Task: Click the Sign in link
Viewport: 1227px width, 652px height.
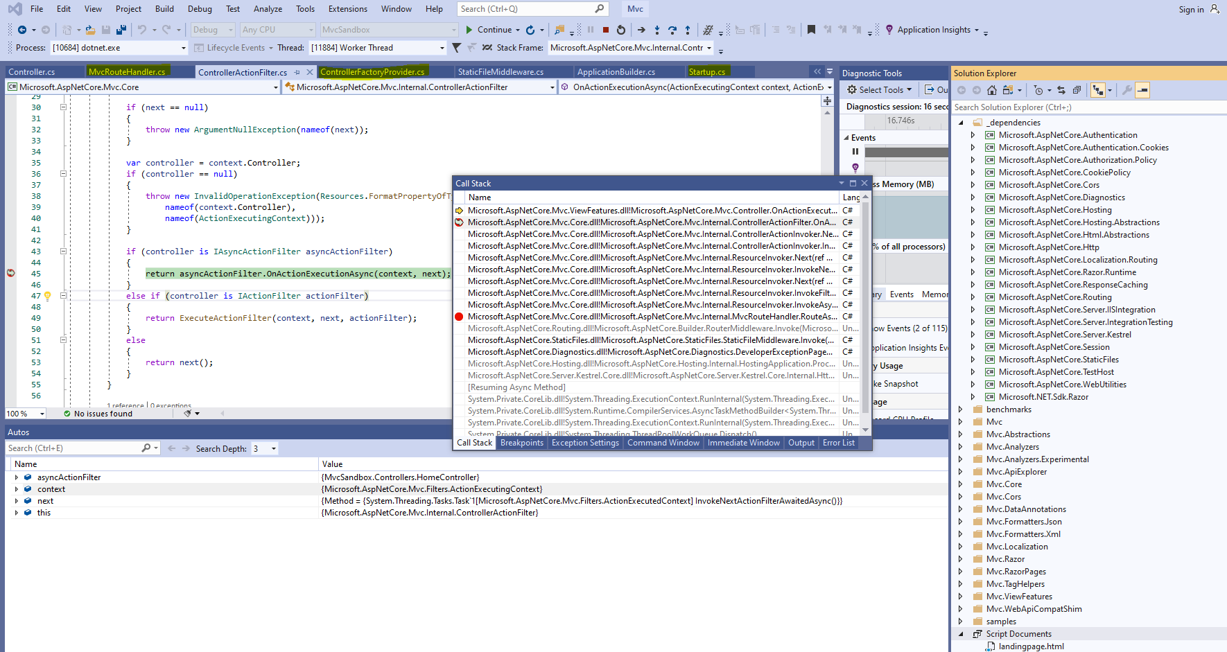Action: coord(1192,9)
